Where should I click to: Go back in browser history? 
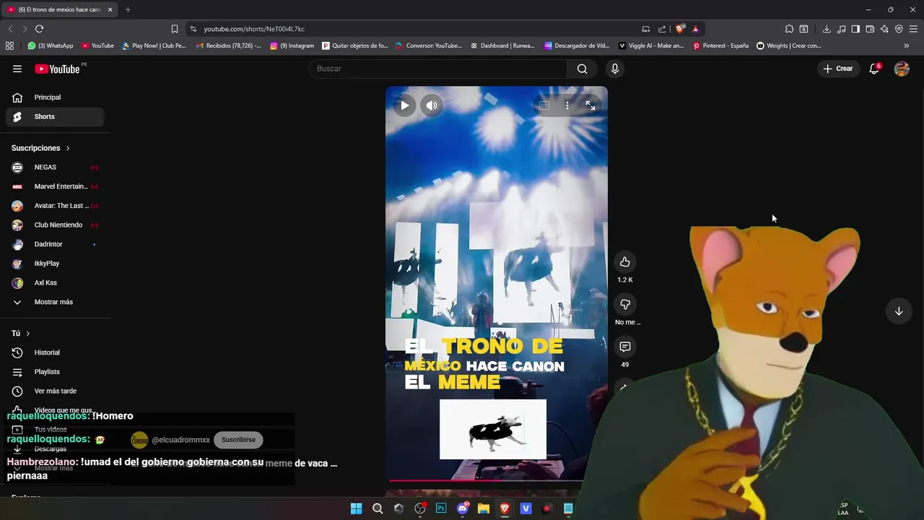coord(10,29)
